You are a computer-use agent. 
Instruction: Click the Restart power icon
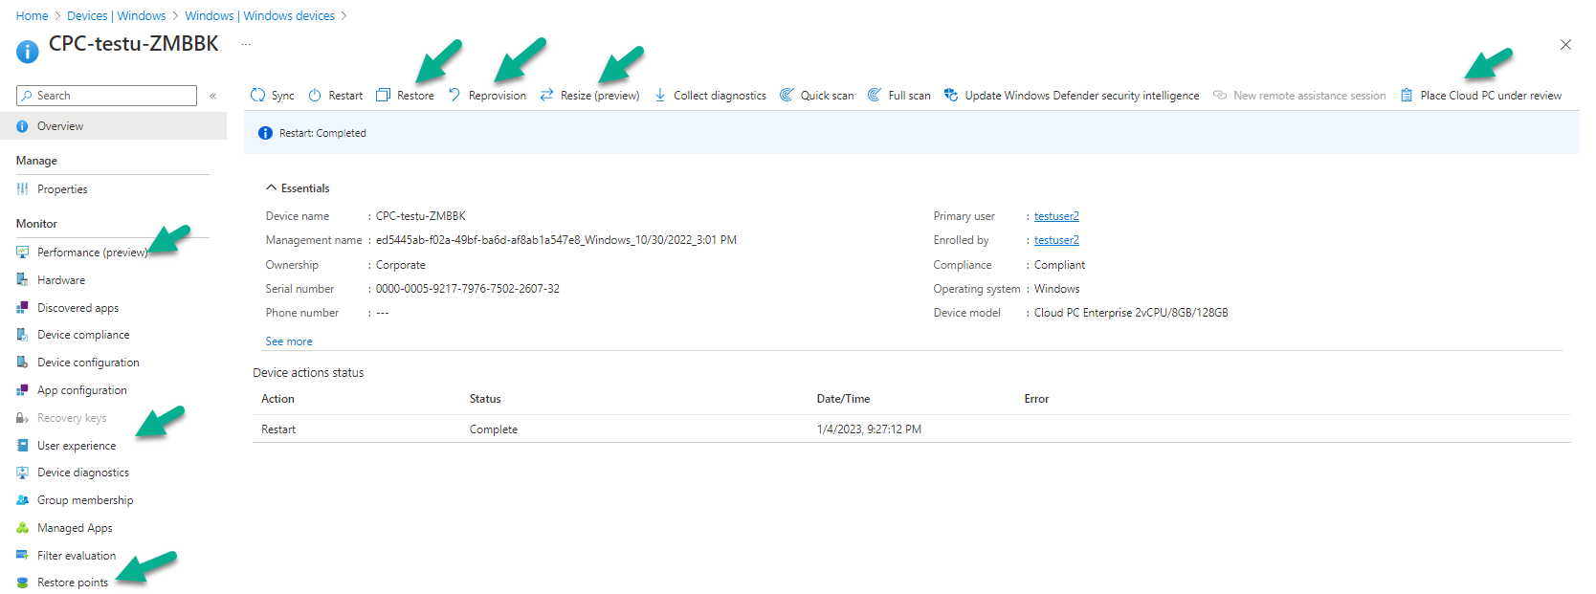[315, 95]
